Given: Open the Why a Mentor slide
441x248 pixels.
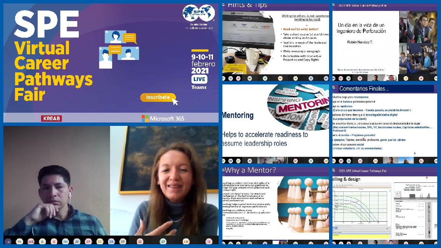Looking at the screenshot, I should [275, 205].
